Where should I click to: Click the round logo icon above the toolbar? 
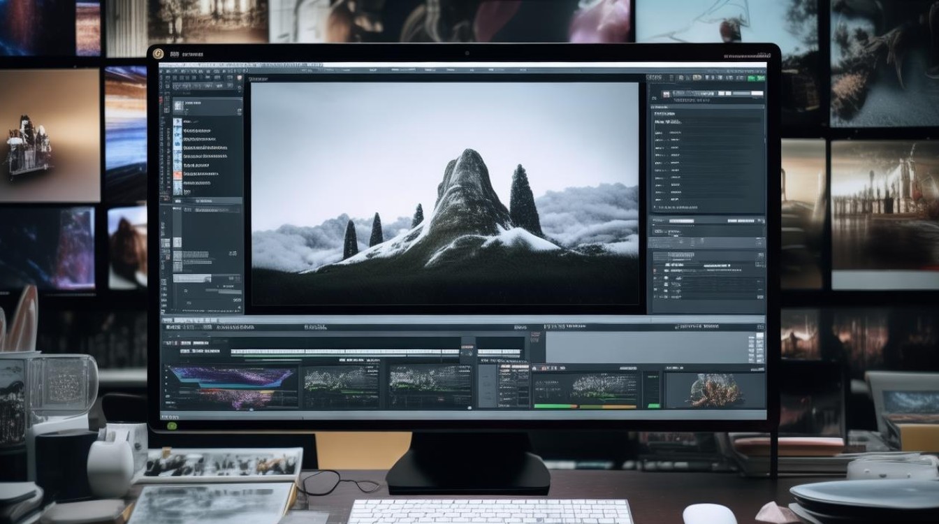click(159, 52)
